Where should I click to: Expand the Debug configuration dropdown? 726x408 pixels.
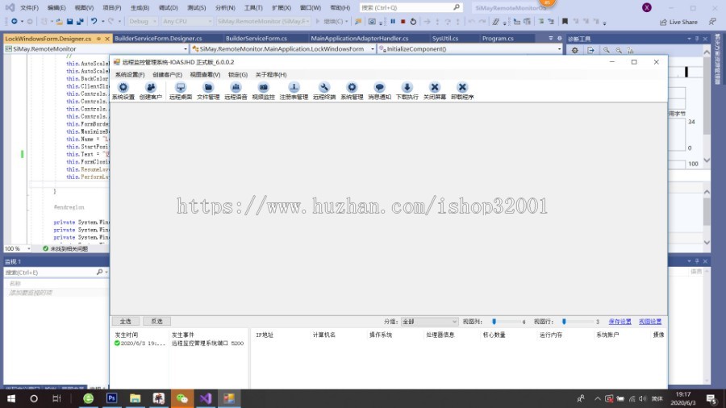point(142,22)
